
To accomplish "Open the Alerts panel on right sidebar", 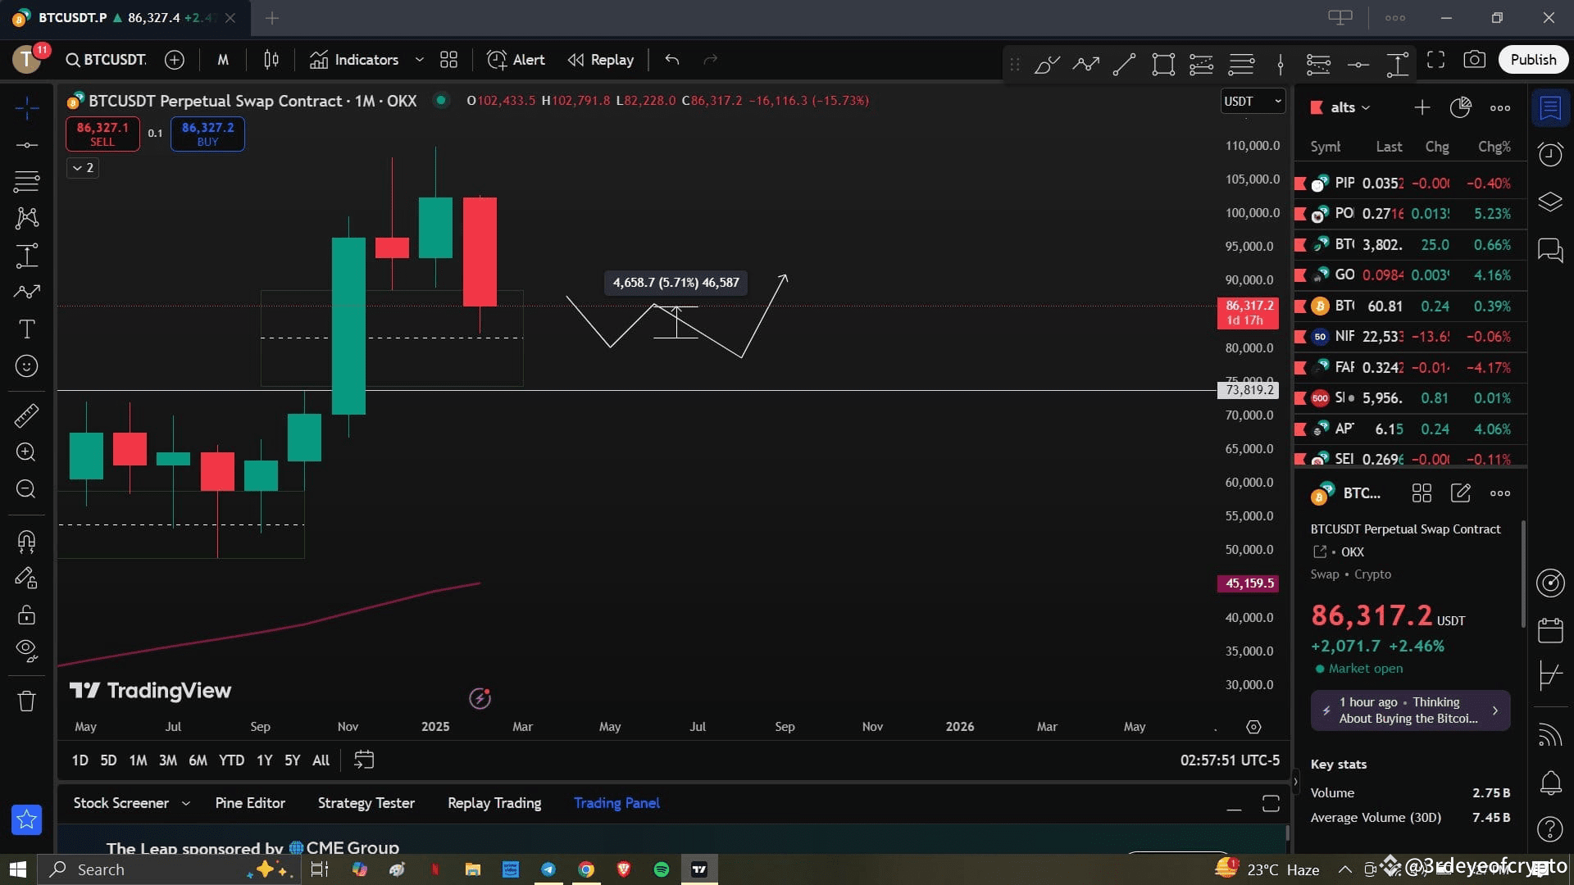I will point(1551,154).
